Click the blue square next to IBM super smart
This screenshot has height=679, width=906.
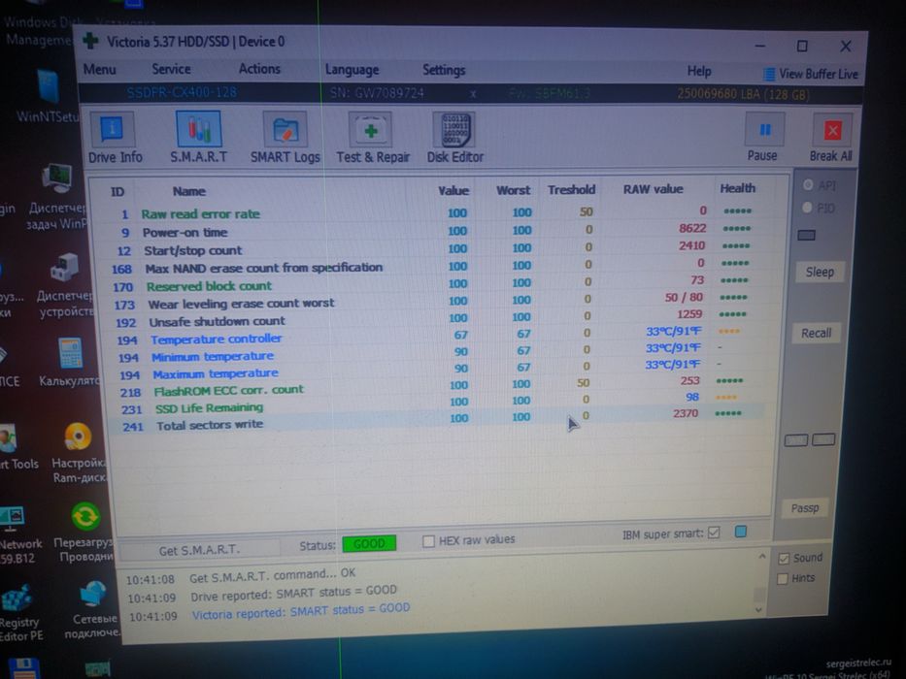pyautogui.click(x=741, y=532)
